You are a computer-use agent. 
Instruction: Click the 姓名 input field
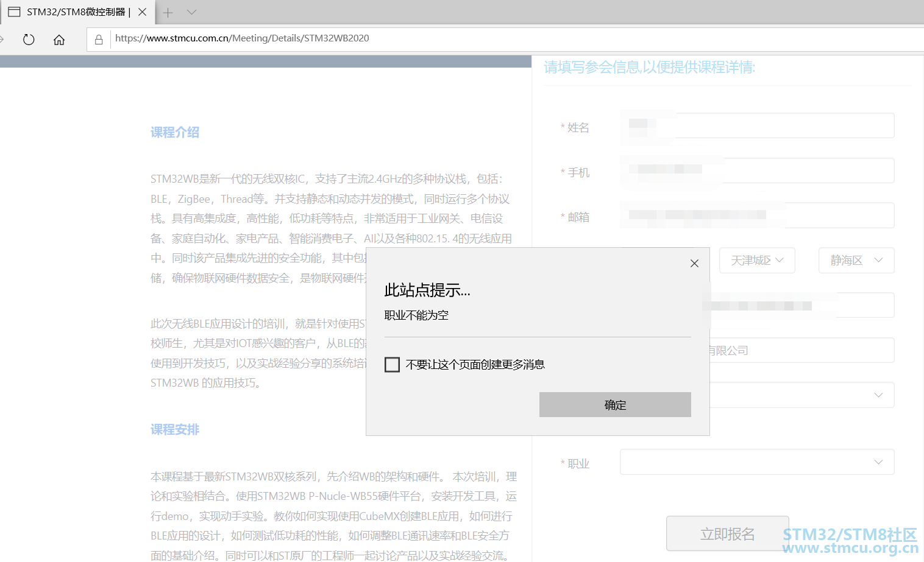click(x=757, y=125)
